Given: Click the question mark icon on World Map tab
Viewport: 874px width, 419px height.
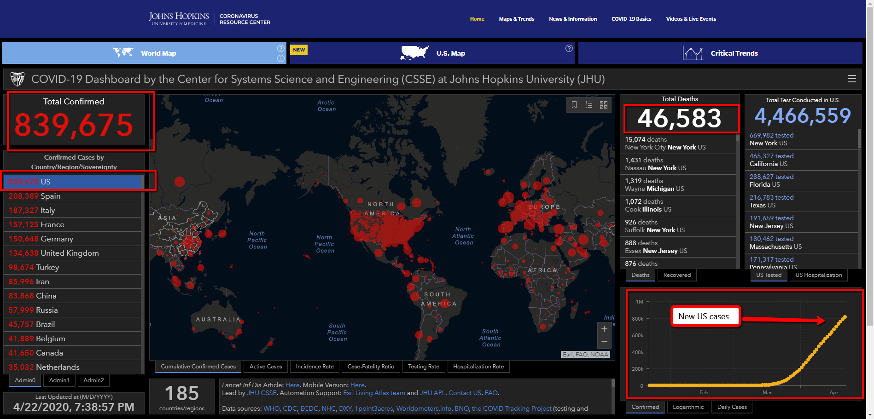Looking at the screenshot, I should (x=280, y=48).
